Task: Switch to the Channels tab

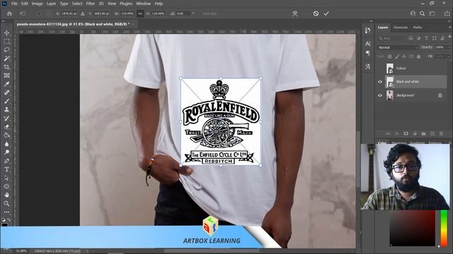Action: click(x=401, y=28)
